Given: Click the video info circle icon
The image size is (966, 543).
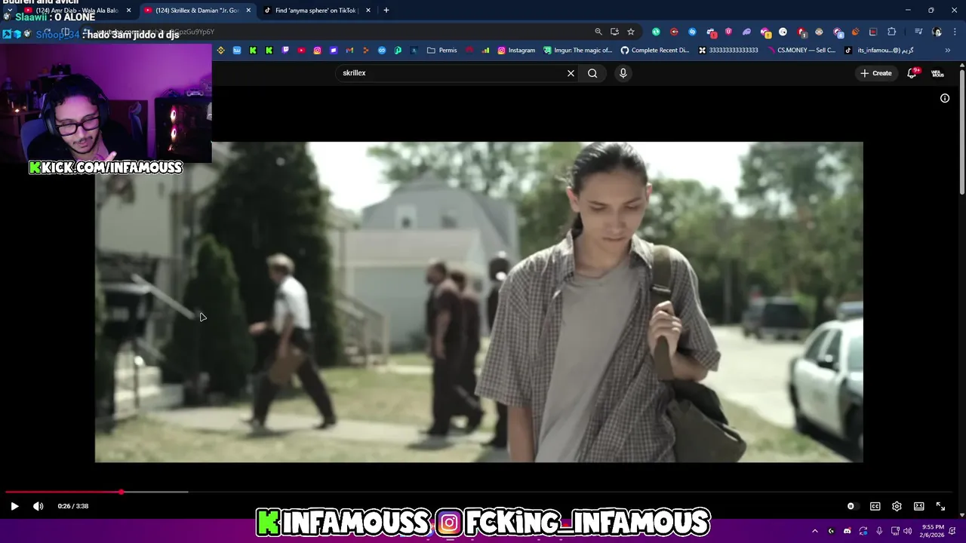Looking at the screenshot, I should (945, 98).
